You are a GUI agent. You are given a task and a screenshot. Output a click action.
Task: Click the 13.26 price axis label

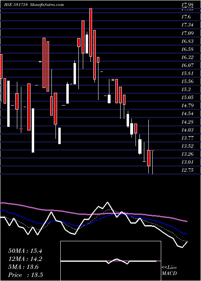point(188,154)
